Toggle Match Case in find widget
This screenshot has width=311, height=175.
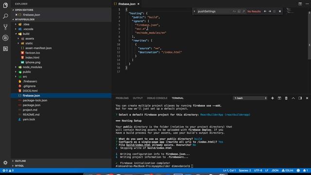click(234, 12)
